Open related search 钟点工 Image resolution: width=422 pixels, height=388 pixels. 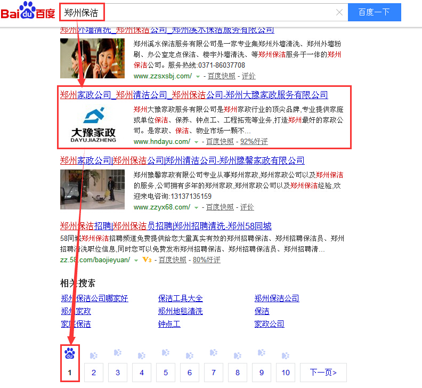169,324
